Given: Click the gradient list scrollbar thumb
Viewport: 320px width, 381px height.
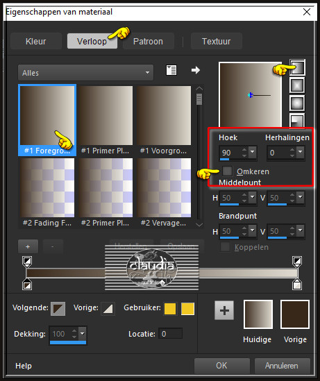Looking at the screenshot, I should [199, 99].
